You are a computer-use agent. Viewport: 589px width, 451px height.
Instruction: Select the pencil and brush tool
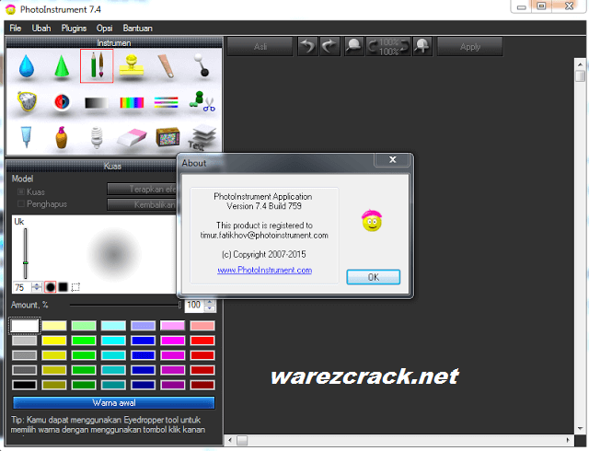click(97, 65)
